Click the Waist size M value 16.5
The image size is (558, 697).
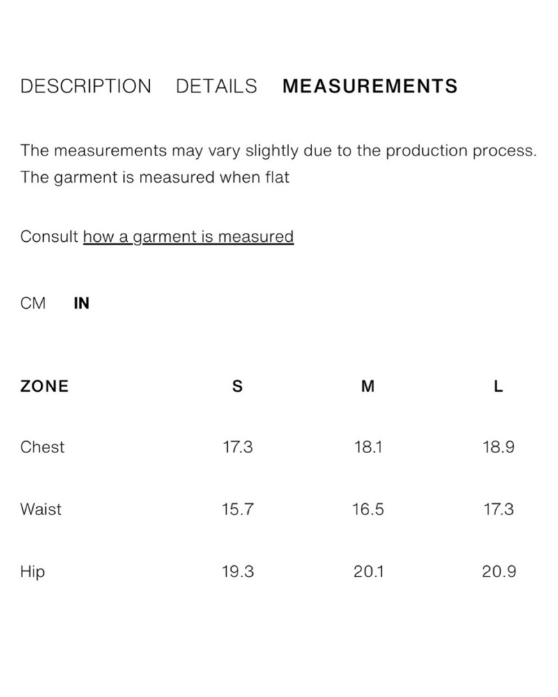[x=368, y=509]
